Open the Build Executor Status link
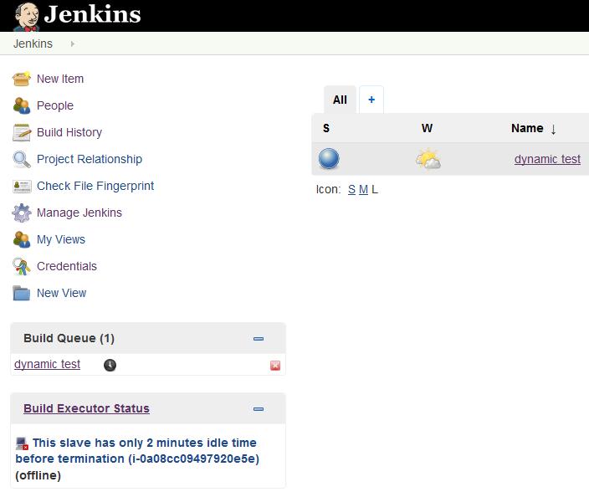This screenshot has width=589, height=492. pyautogui.click(x=86, y=408)
